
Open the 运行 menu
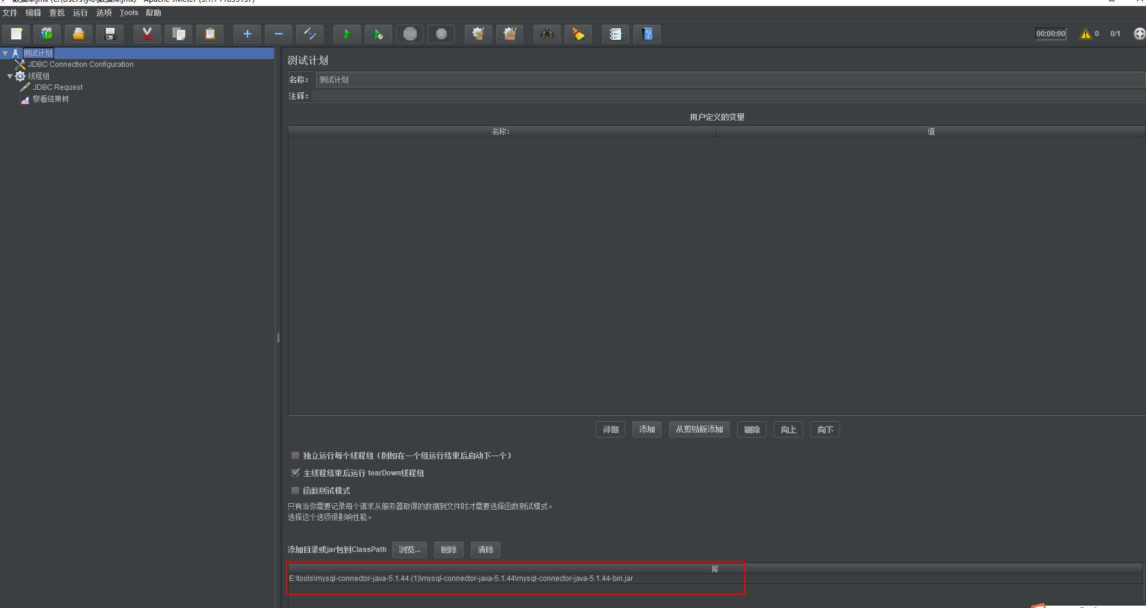pyautogui.click(x=81, y=13)
